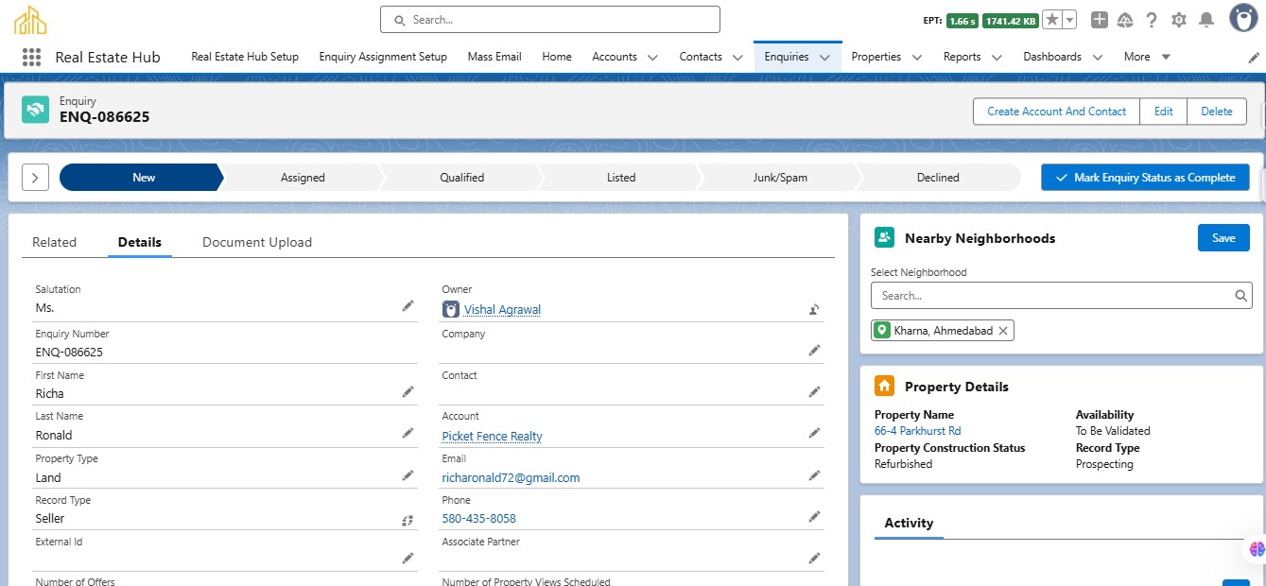This screenshot has height=586, width=1266.
Task: Expand the Enquiries tab dropdown chevron
Action: pos(824,58)
